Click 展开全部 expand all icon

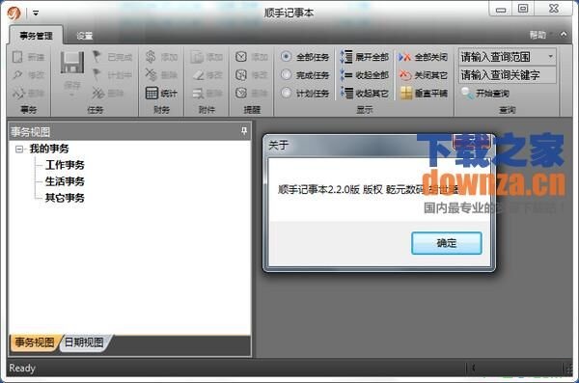click(346, 57)
